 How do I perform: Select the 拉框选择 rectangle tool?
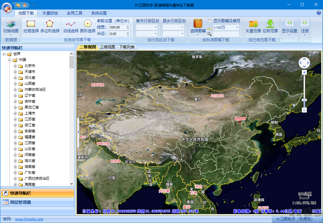pyautogui.click(x=31, y=24)
